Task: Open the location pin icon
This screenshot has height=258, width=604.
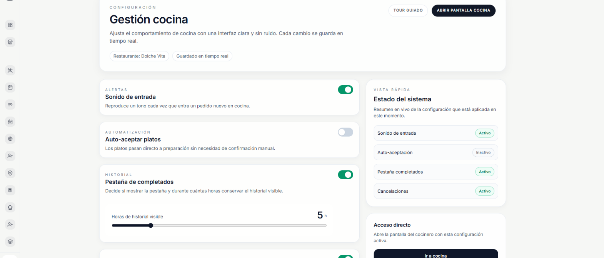Action: click(10, 173)
